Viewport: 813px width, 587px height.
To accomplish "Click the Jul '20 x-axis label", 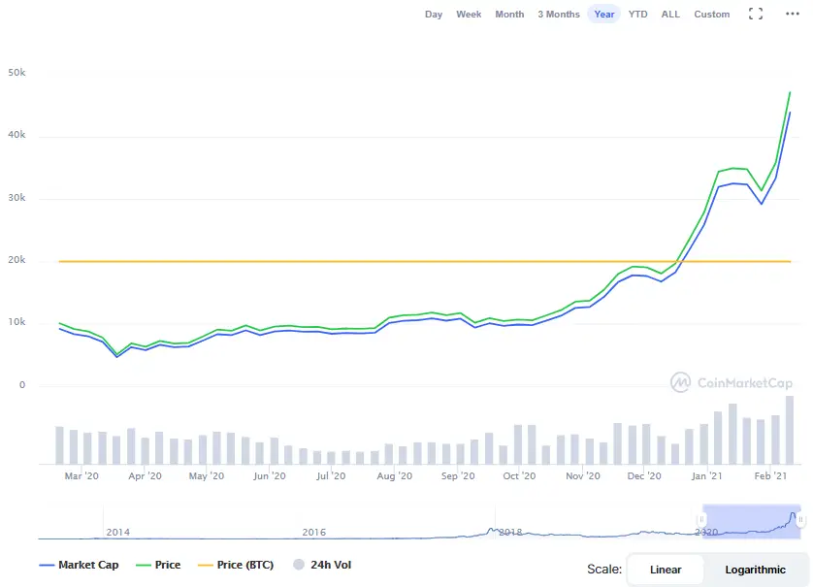I will tap(331, 475).
